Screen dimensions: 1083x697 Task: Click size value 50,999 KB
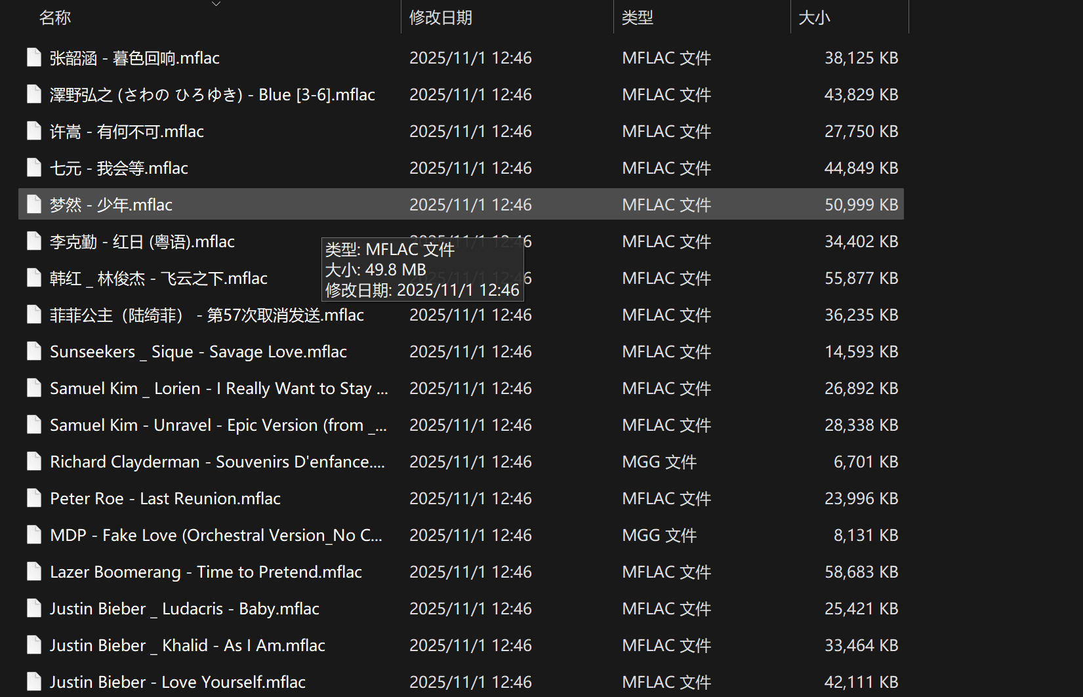[x=861, y=205]
